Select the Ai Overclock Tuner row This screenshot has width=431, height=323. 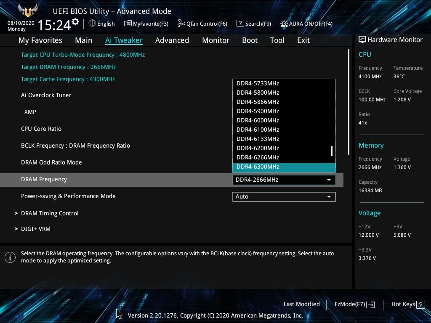coord(46,95)
